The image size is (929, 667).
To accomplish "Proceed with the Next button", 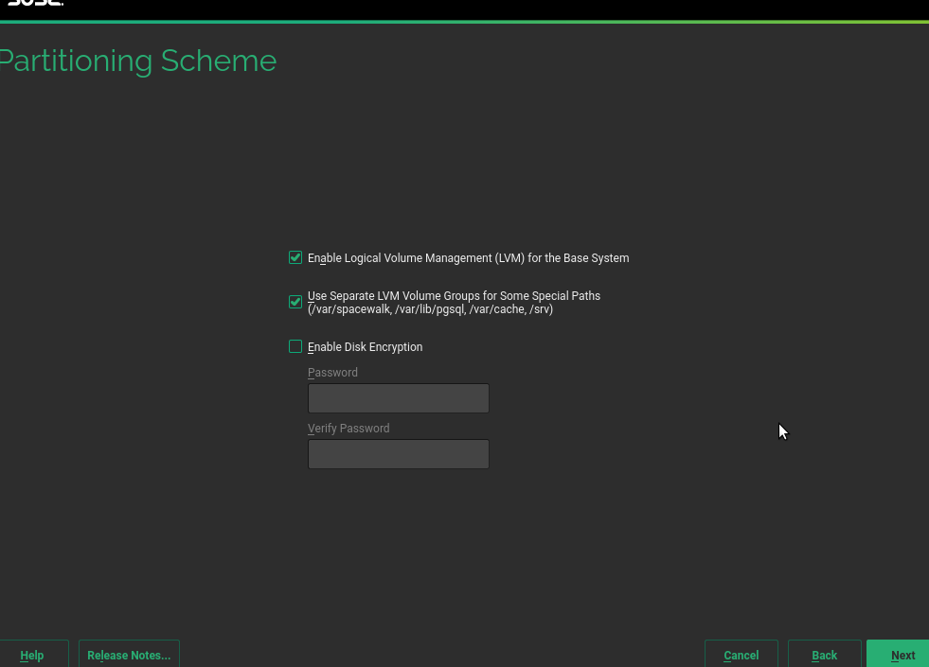I will [901, 655].
